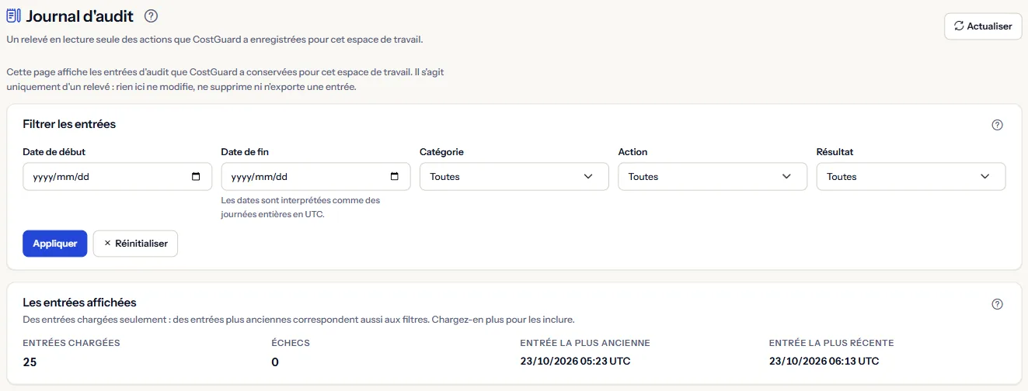1028x391 pixels.
Task: Click the Réinitialiser button
Action: click(x=135, y=244)
